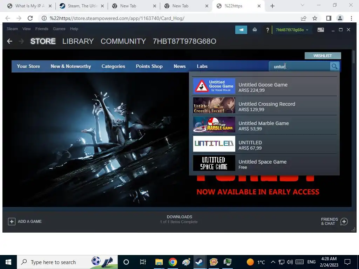The image size is (359, 269).
Task: Go back using Steam's back arrow
Action: coord(9,41)
